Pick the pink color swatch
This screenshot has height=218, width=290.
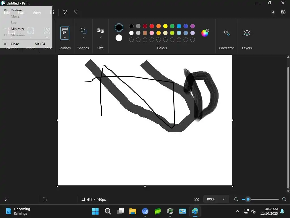(x=152, y=33)
